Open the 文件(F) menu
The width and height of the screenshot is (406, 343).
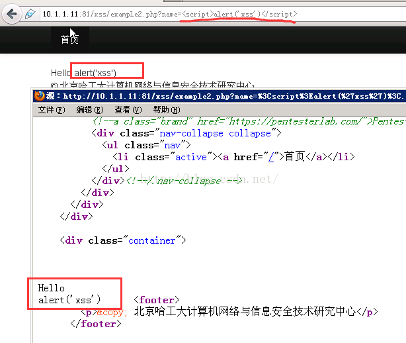pyautogui.click(x=52, y=110)
